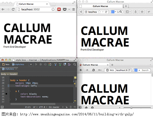
Task: Click the 'body > header' breadcrumb in editor
Action: coord(9,74)
